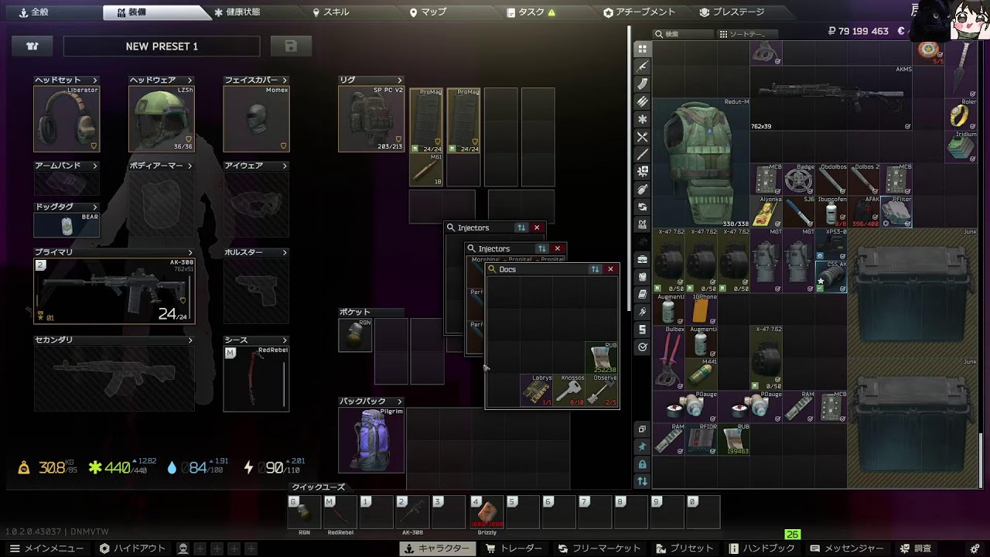Select the LZSh helmet item

[161, 118]
